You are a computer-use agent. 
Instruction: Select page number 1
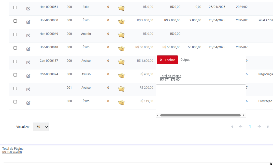[x=250, y=127]
